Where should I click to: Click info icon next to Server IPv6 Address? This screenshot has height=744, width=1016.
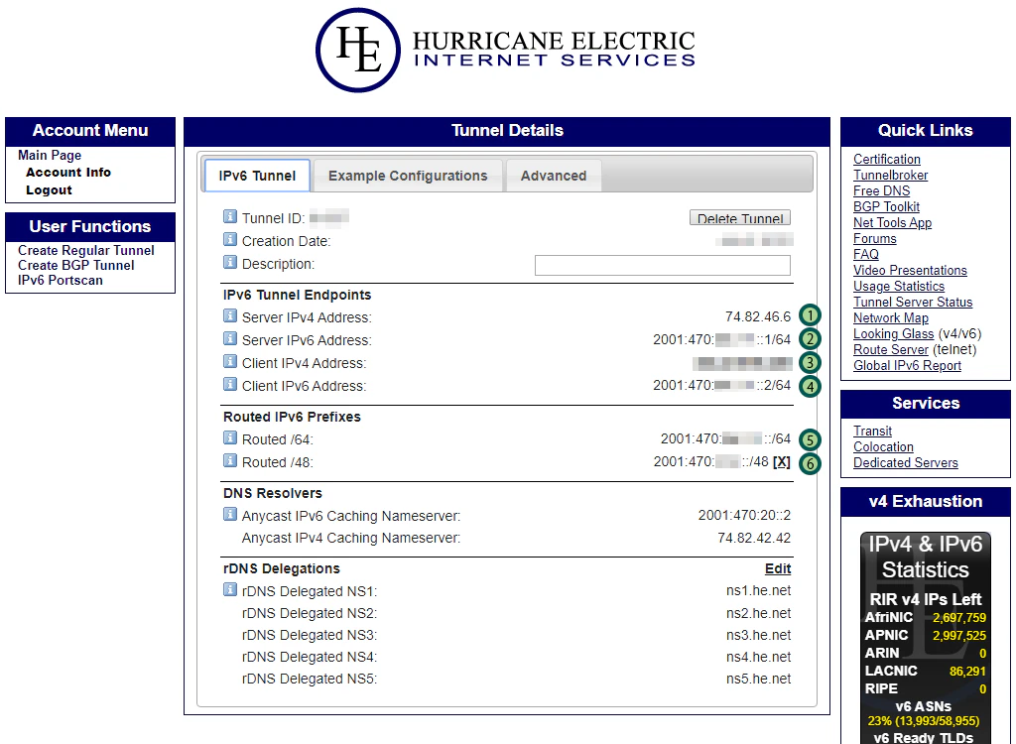[x=230, y=338]
